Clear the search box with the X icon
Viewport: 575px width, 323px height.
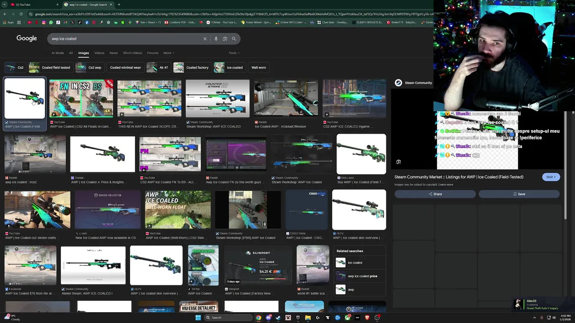tap(205, 39)
